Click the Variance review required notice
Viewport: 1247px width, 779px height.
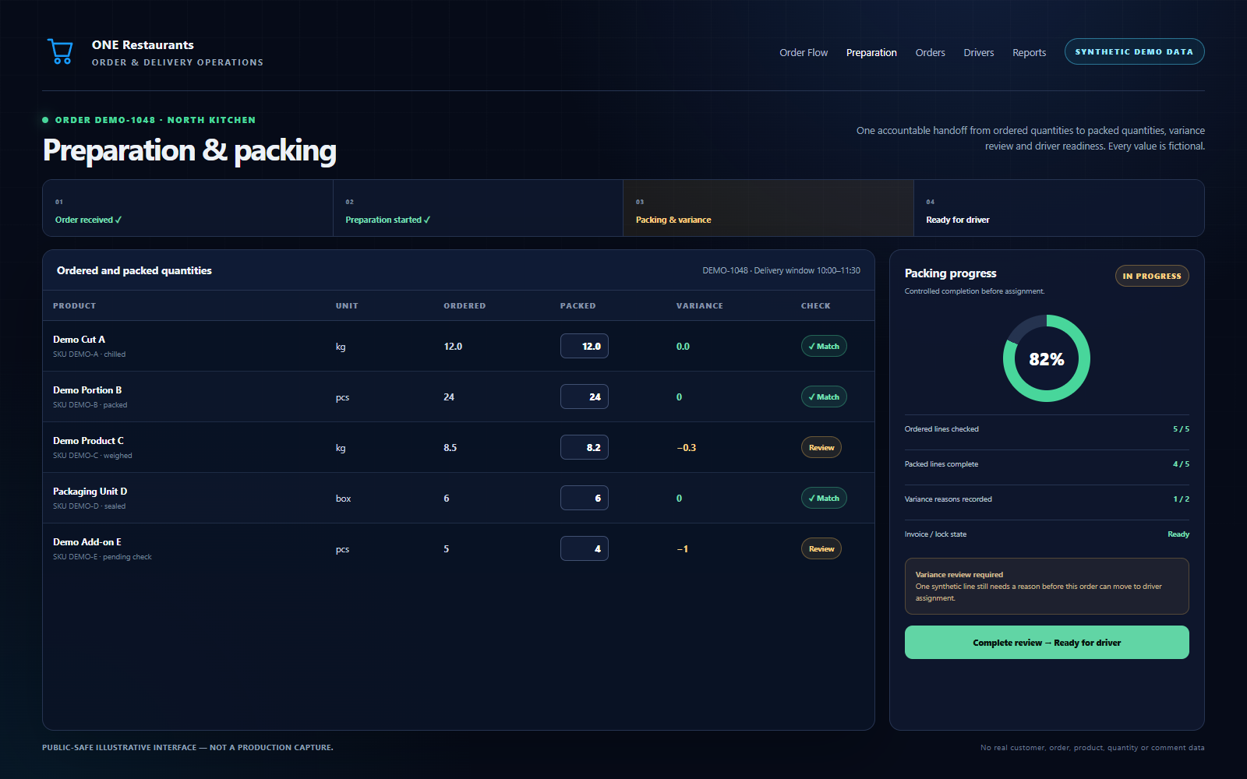point(1047,586)
